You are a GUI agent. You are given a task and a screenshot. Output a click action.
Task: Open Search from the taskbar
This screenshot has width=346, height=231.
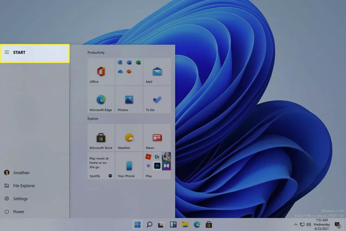149,225
